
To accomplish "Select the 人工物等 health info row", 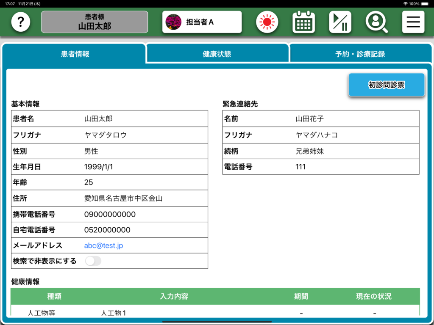I will (x=42, y=313).
